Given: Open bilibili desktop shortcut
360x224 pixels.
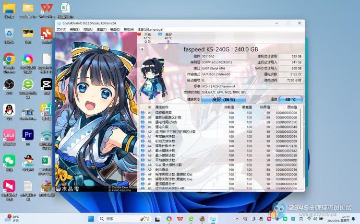Looking at the screenshot, I should 9,138.
